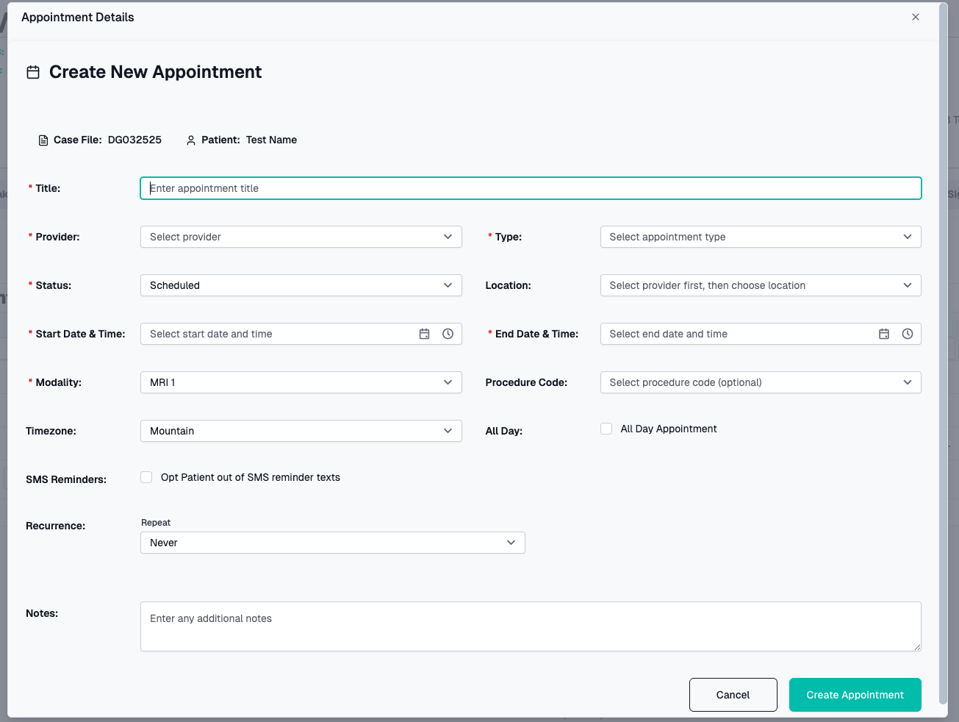The height and width of the screenshot is (722, 959).
Task: Open the calendar picker for Start Date
Action: point(425,333)
